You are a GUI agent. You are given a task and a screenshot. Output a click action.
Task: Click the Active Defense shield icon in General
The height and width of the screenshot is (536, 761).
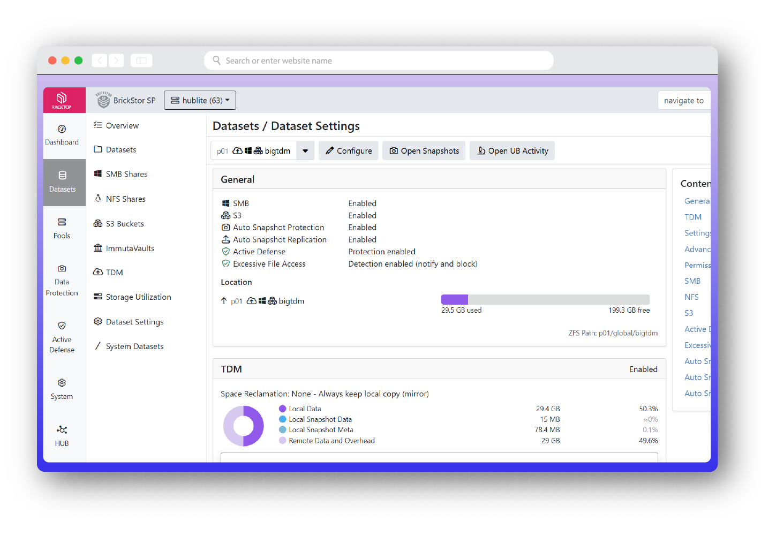[x=225, y=252]
